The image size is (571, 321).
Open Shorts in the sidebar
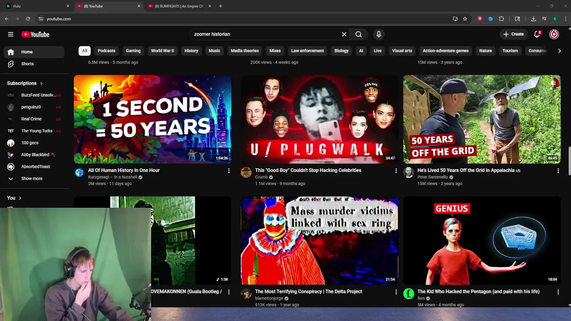click(34, 64)
